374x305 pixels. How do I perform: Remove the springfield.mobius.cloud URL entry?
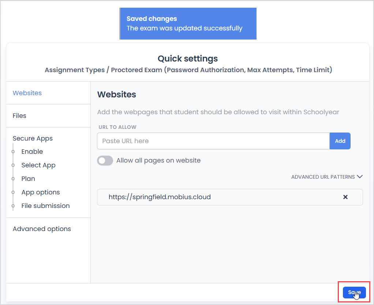(x=345, y=197)
